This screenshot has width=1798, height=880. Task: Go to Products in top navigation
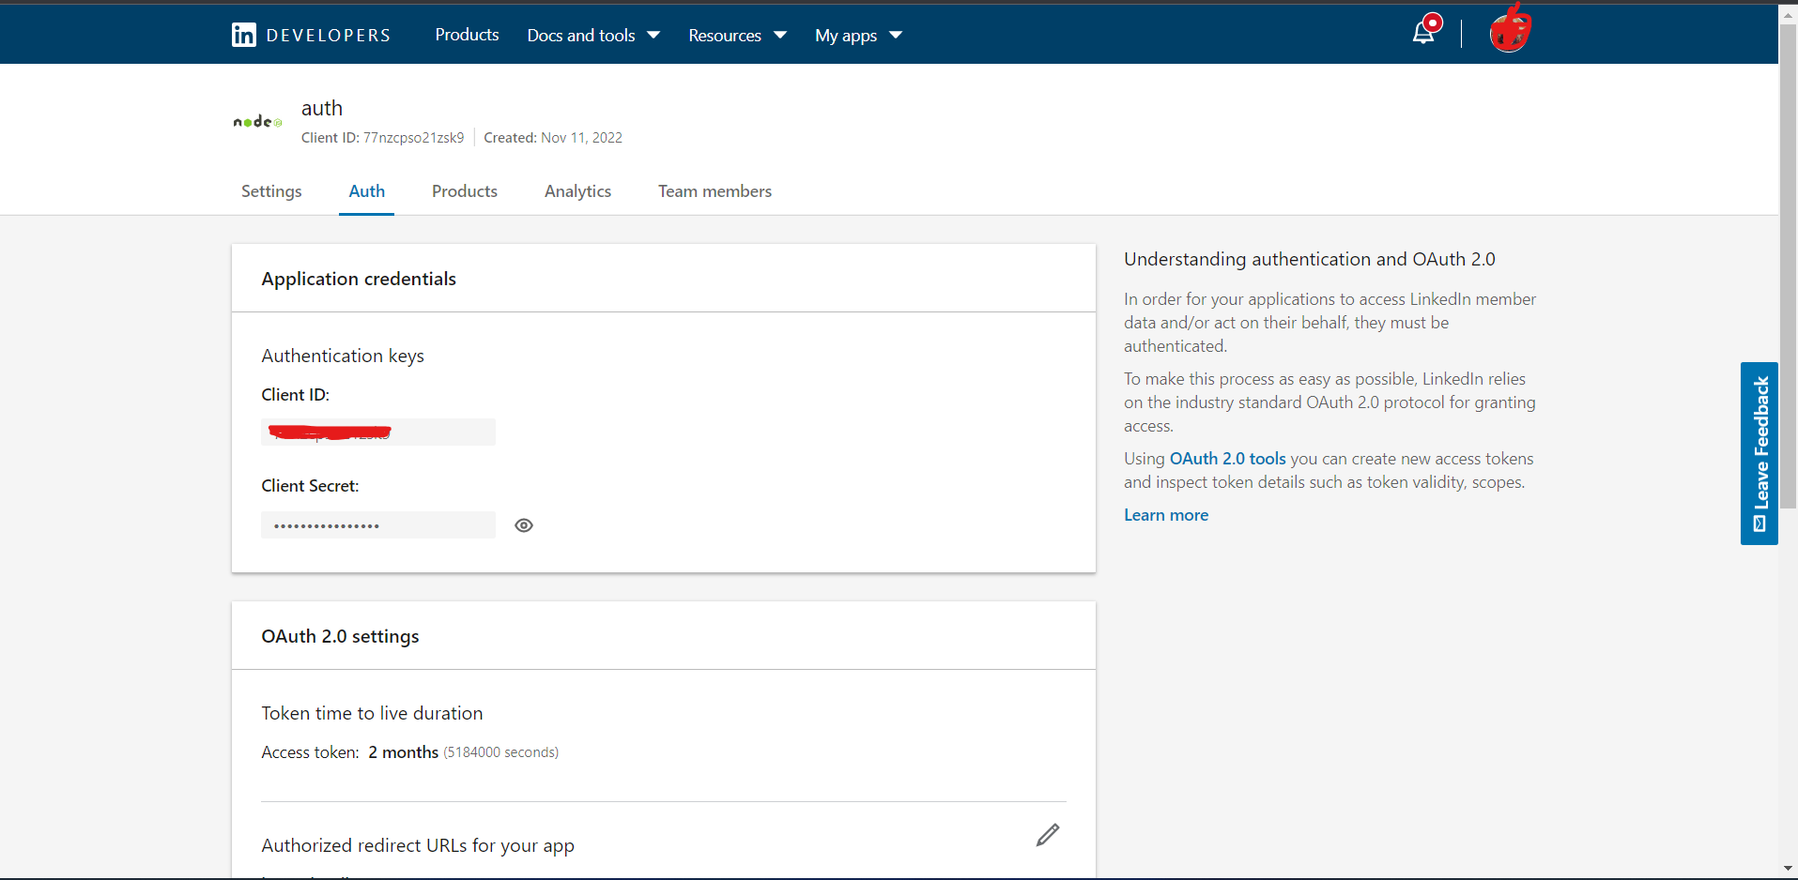(x=467, y=35)
